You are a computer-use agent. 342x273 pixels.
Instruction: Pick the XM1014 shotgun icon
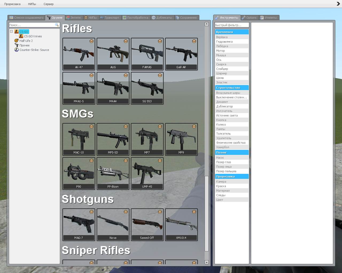pos(181,225)
